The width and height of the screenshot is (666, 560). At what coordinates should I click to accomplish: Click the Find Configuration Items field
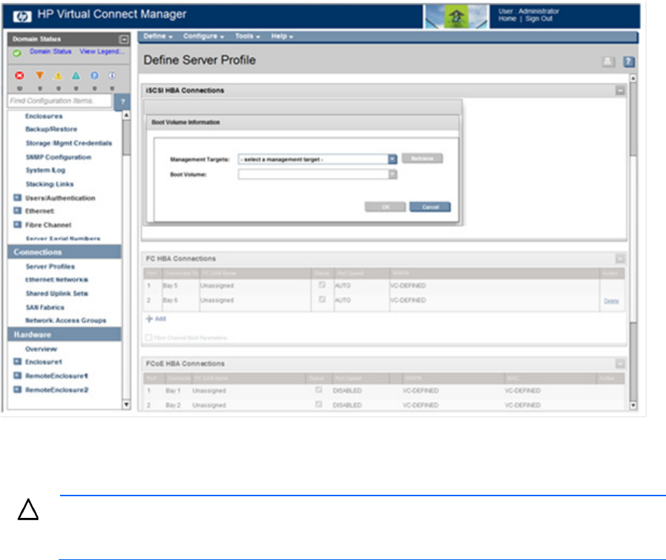pos(60,101)
